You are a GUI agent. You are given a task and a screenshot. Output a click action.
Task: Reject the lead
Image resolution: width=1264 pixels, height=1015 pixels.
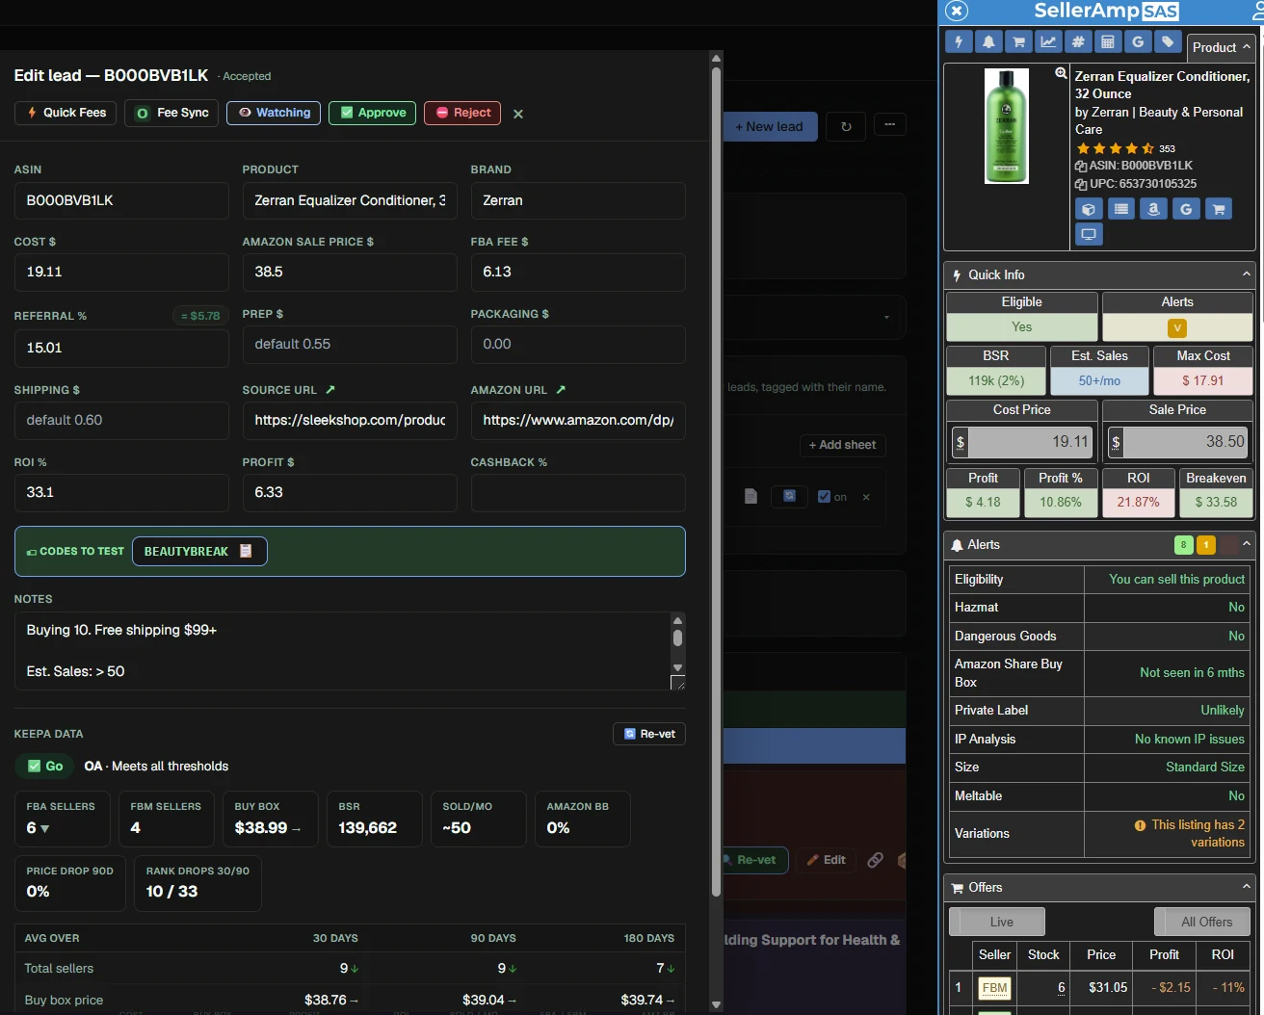point(463,113)
